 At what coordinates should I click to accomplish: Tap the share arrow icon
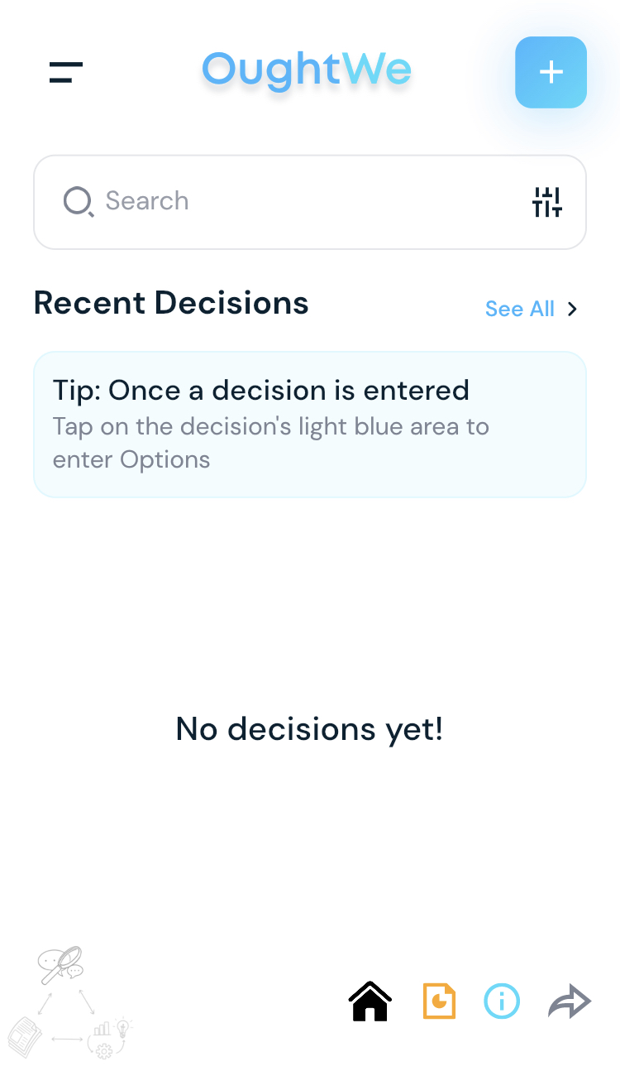[x=570, y=1001]
